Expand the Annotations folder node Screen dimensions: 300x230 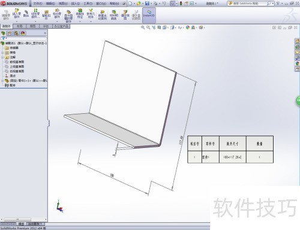[x=2, y=57]
